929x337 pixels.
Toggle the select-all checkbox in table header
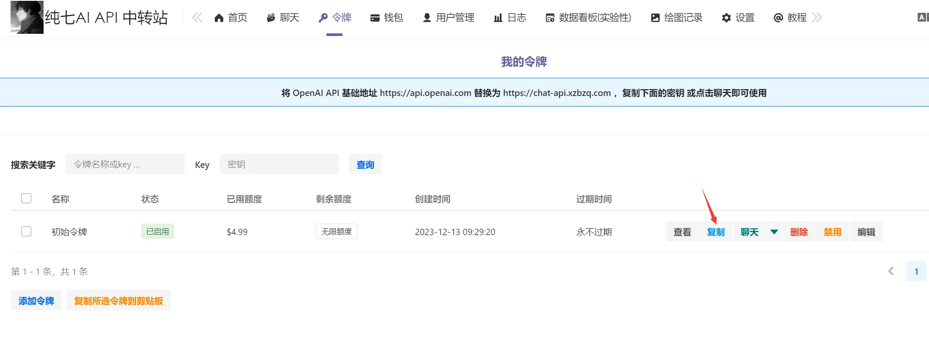[x=26, y=198]
